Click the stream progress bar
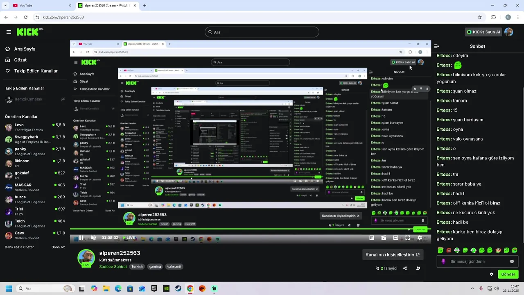The height and width of the screenshot is (295, 524). point(251,229)
